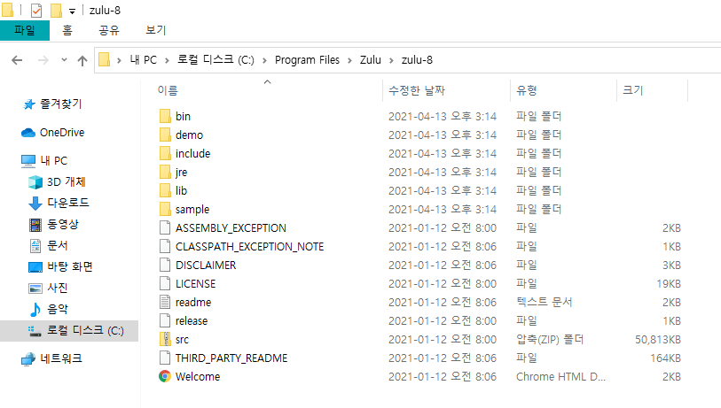Click CLASSPATH_EXCEPTION_NOTE file icon

(165, 246)
